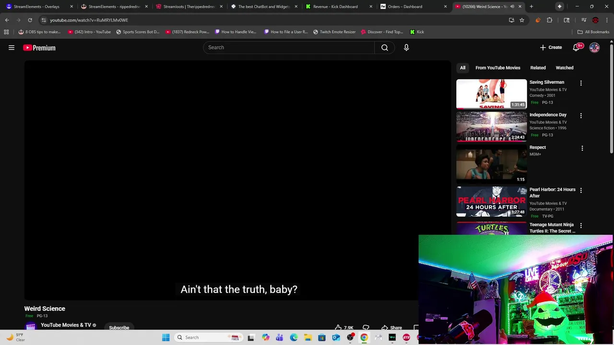Go back in browser history
The height and width of the screenshot is (345, 614).
(x=7, y=20)
